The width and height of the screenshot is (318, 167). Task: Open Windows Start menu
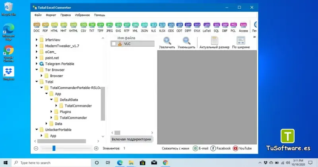(x=6, y=163)
